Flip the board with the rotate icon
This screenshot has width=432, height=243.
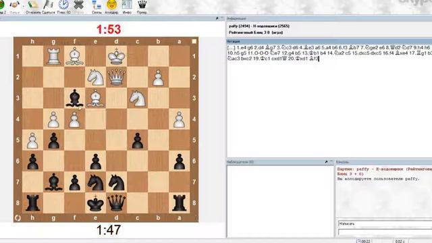pos(18,218)
